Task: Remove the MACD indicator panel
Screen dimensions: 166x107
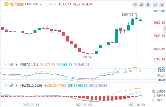Action: pos(6,85)
